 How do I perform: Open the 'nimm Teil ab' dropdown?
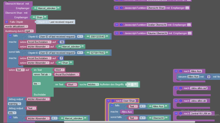pos(42,75)
